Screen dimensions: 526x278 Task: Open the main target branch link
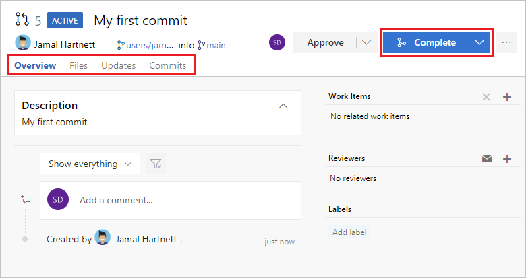pos(212,45)
